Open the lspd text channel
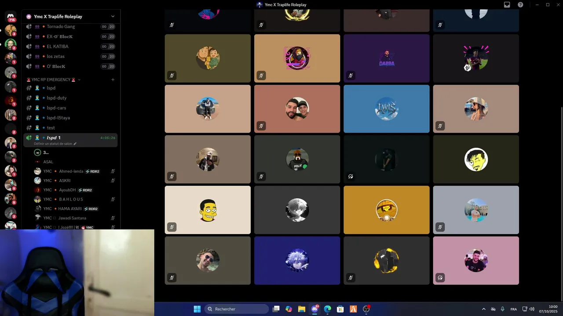 point(70,88)
